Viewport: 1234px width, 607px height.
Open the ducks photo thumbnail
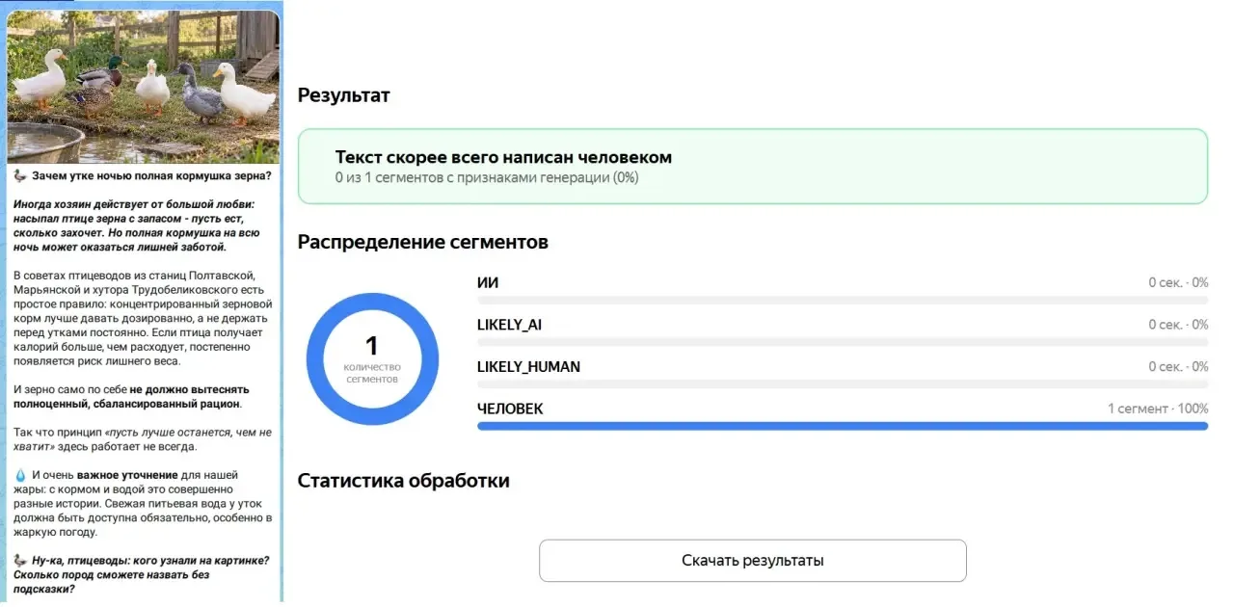(144, 87)
